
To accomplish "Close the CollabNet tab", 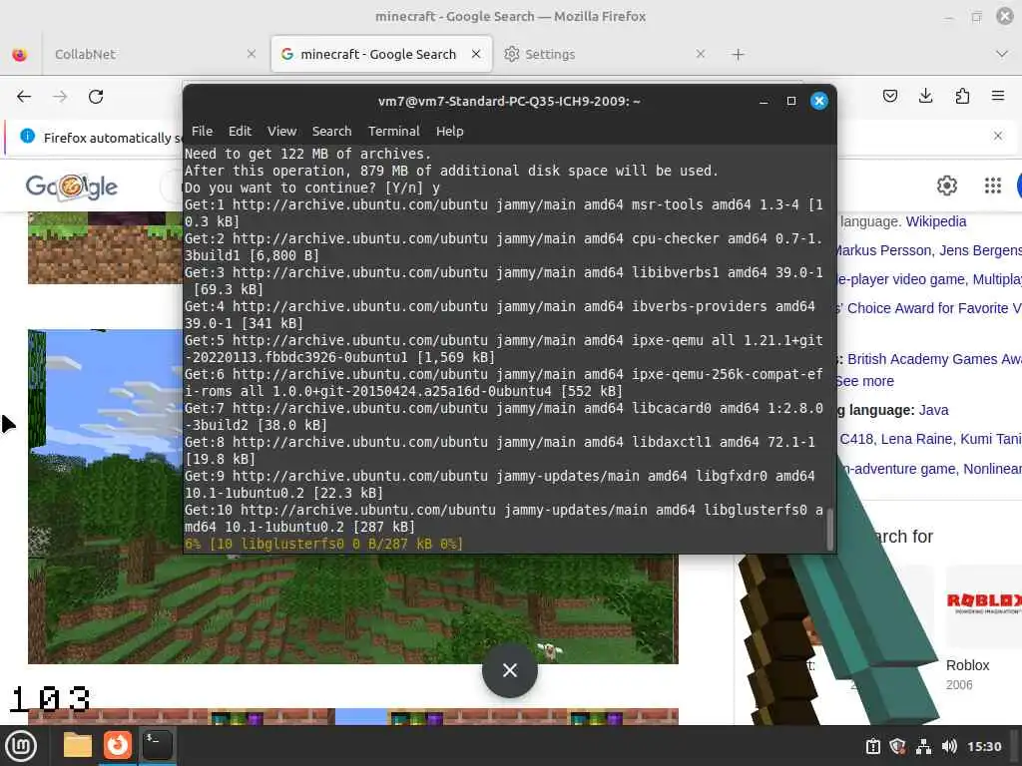I will (x=251, y=54).
